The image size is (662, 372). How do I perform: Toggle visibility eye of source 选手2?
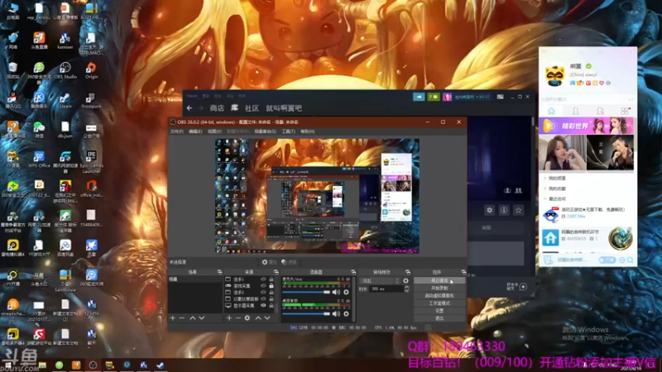pos(263,293)
